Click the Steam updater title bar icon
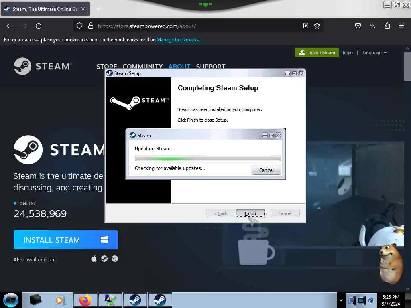This screenshot has height=308, width=411. click(x=132, y=135)
